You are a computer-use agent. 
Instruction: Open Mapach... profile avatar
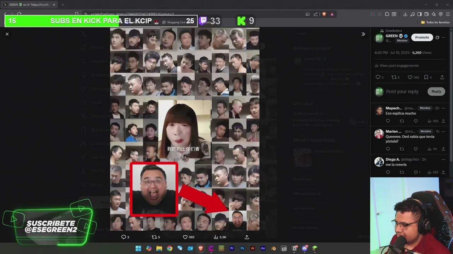click(x=379, y=110)
